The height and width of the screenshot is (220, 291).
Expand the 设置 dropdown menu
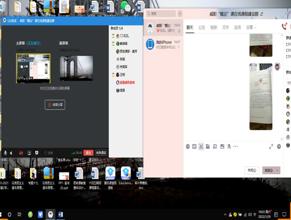click(251, 27)
